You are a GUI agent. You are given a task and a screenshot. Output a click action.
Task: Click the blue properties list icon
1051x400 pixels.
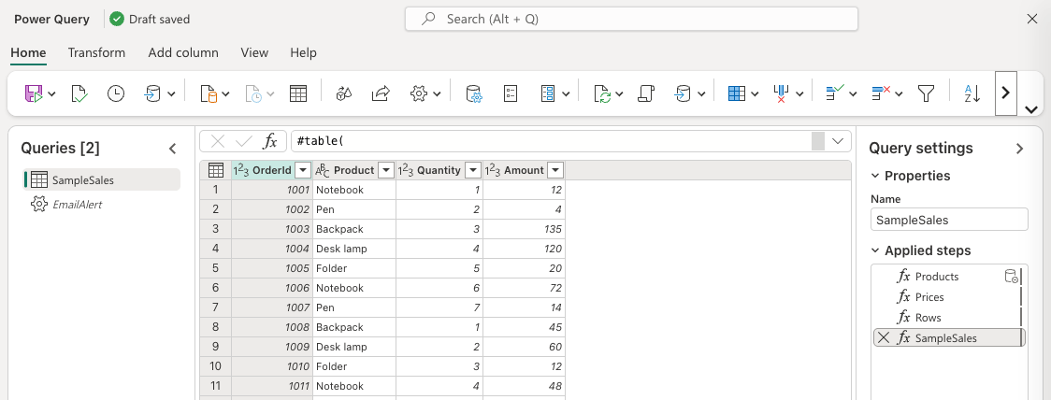548,93
